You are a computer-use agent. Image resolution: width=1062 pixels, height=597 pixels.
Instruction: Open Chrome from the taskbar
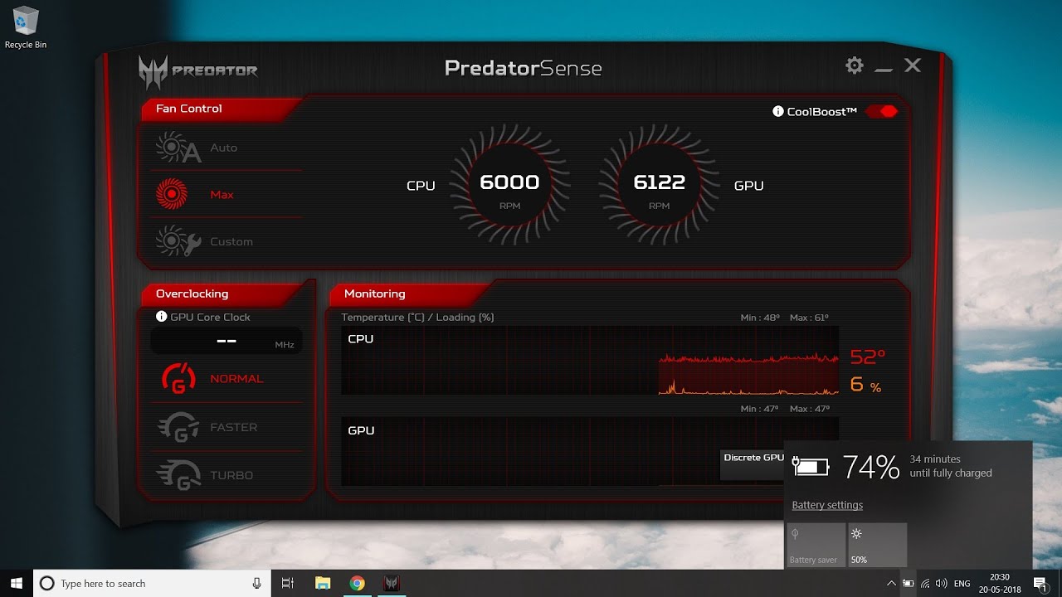[x=357, y=584]
